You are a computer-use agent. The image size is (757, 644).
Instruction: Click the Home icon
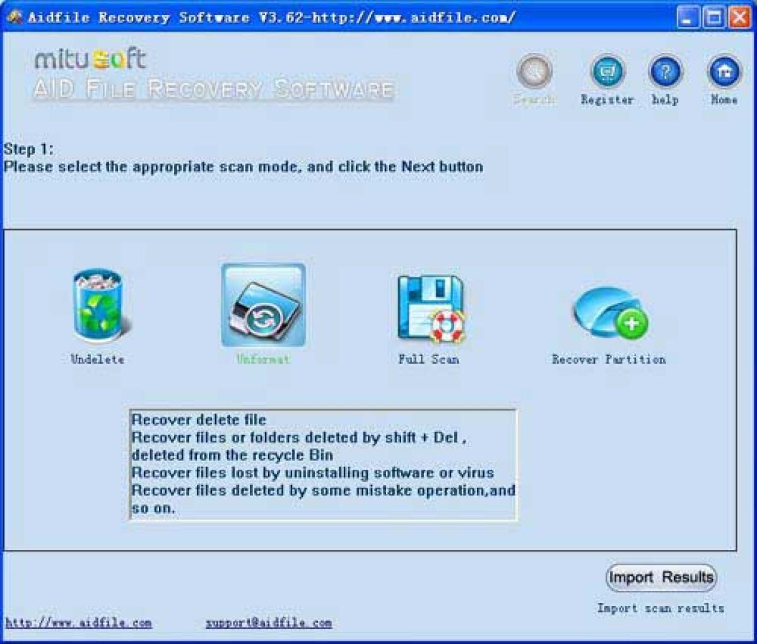pos(724,71)
